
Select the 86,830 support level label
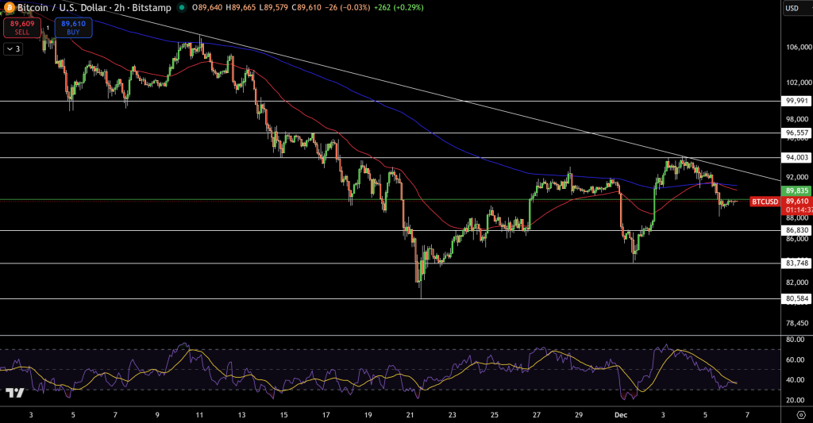pos(796,230)
